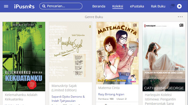Open the ePustaka tab
188x105 pixels.
coord(137,6)
